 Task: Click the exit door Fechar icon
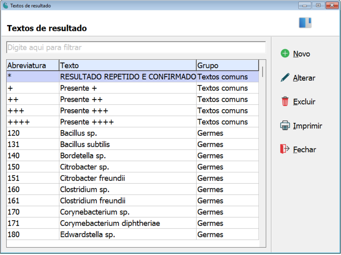click(x=285, y=149)
